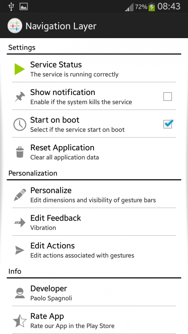Tap the clock icon for Start on boot

(x=20, y=124)
